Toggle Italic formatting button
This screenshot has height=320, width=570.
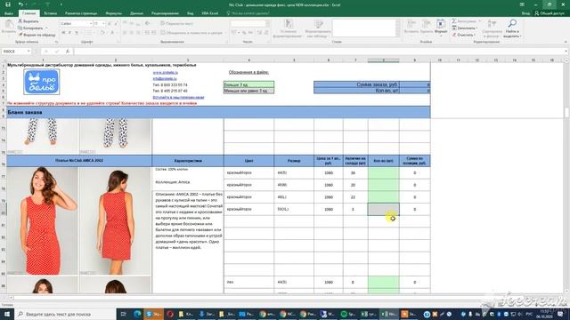(69, 33)
